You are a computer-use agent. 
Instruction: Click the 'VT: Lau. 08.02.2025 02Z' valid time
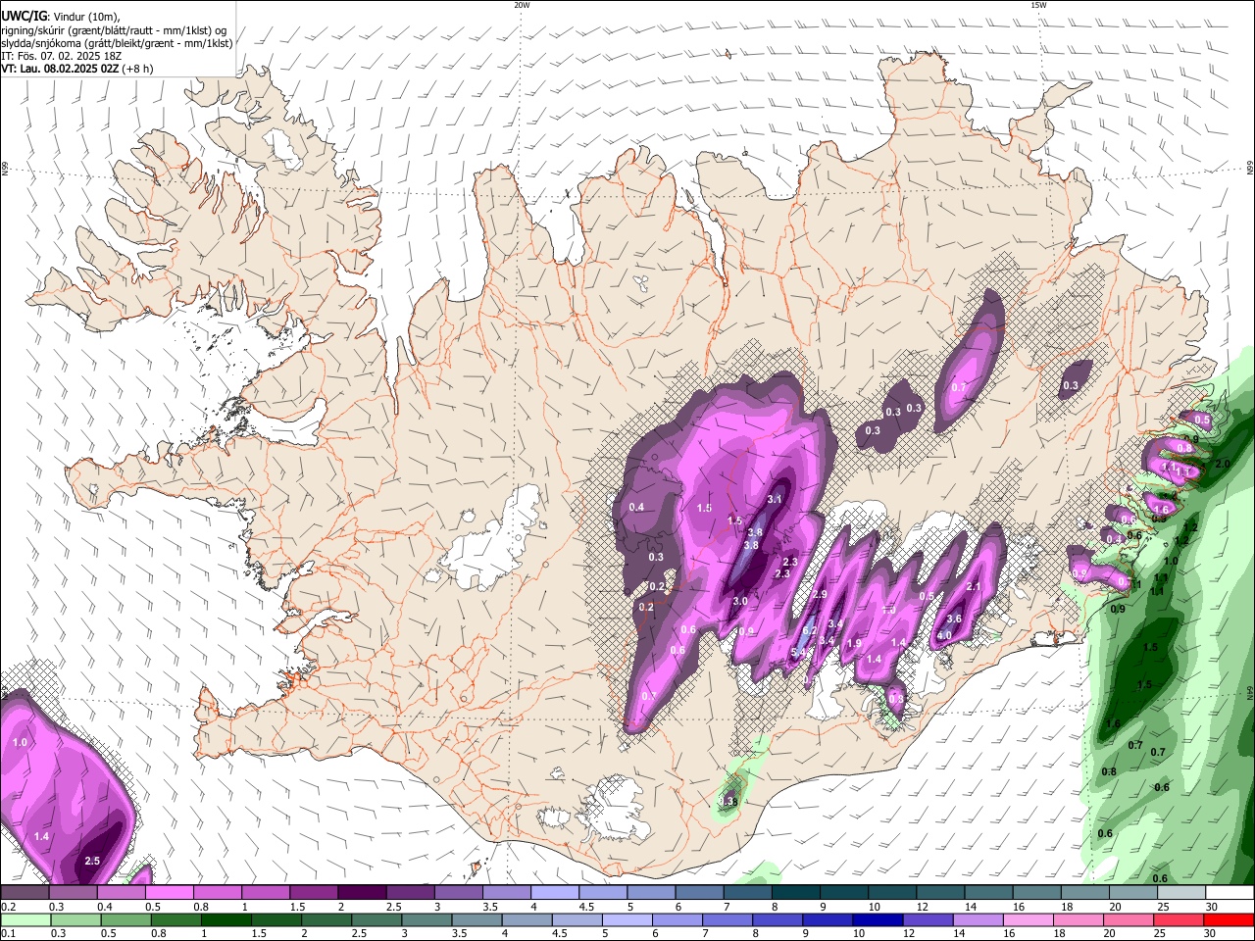click(59, 69)
